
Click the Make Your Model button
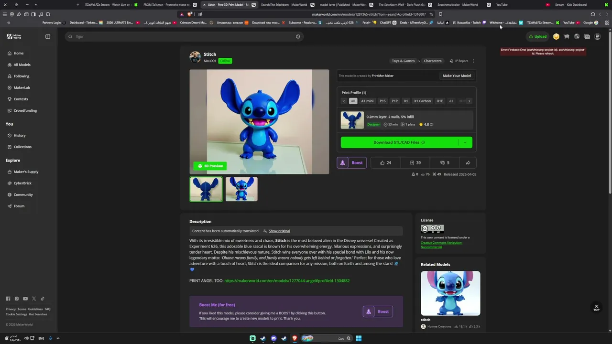[457, 76]
